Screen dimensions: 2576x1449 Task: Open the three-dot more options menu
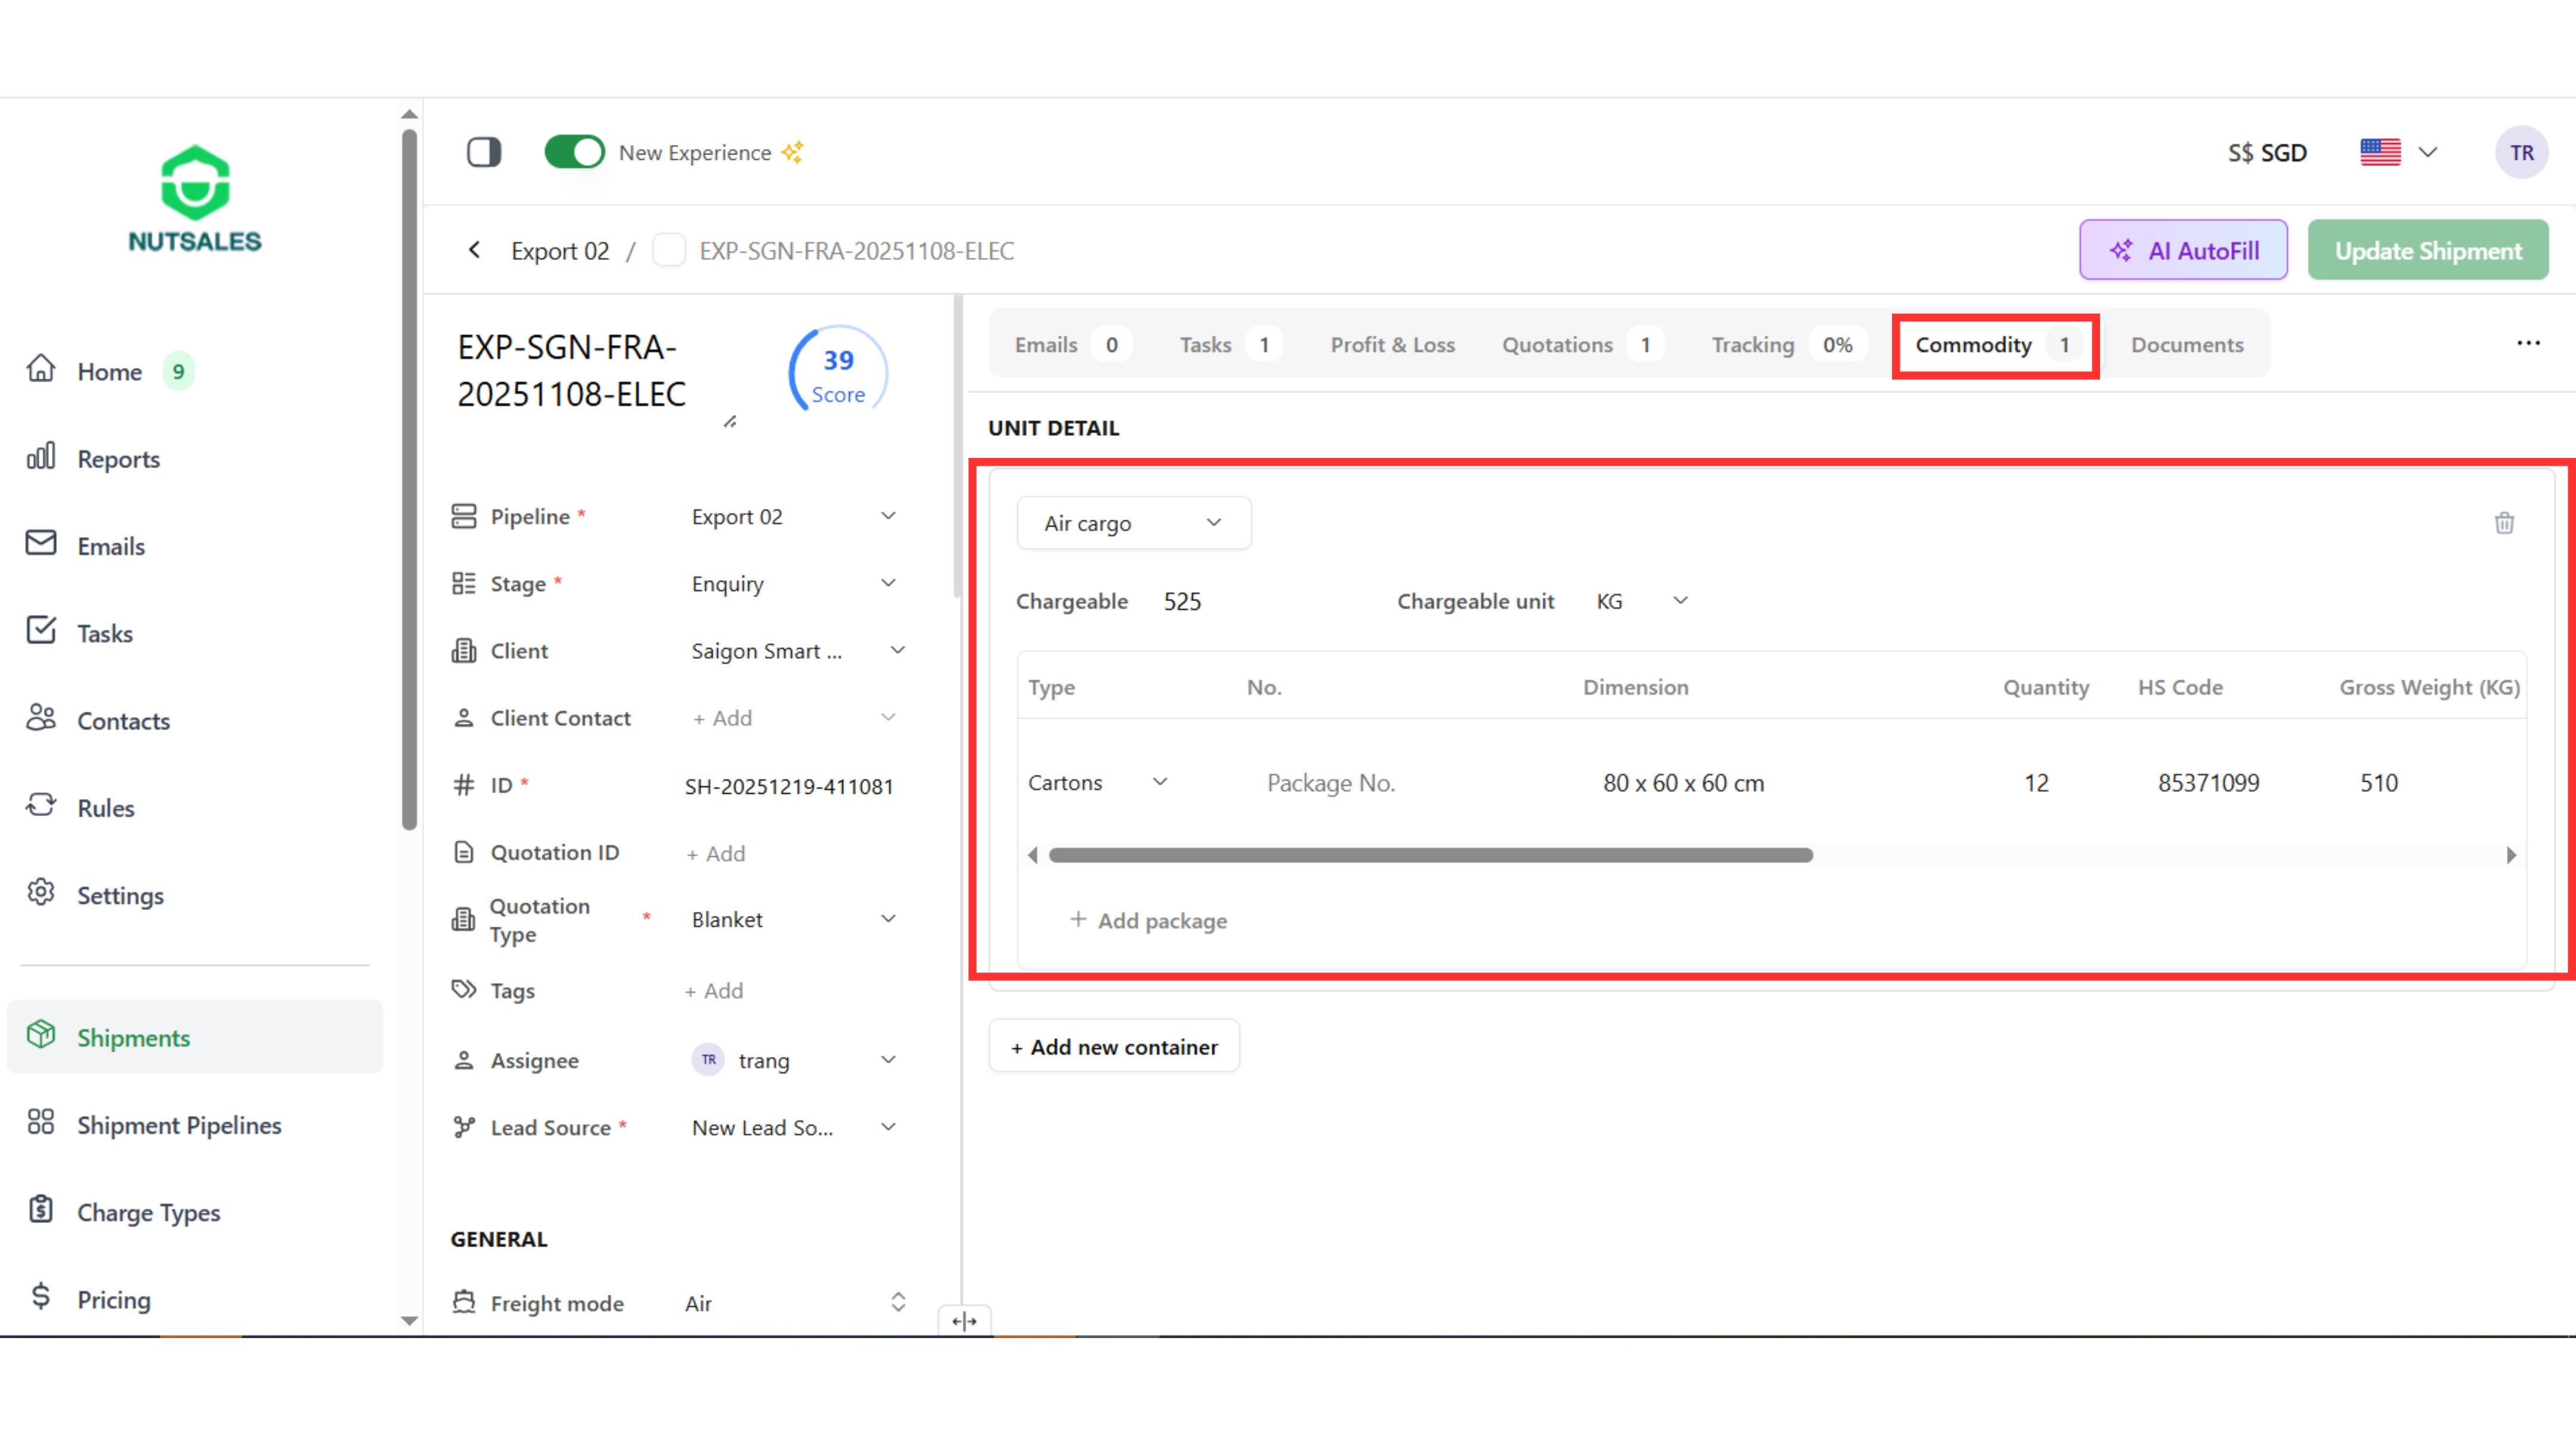coord(2528,343)
